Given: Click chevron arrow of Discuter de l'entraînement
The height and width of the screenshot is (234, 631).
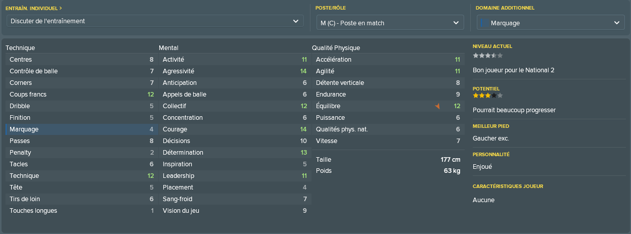Looking at the screenshot, I should pyautogui.click(x=296, y=21).
